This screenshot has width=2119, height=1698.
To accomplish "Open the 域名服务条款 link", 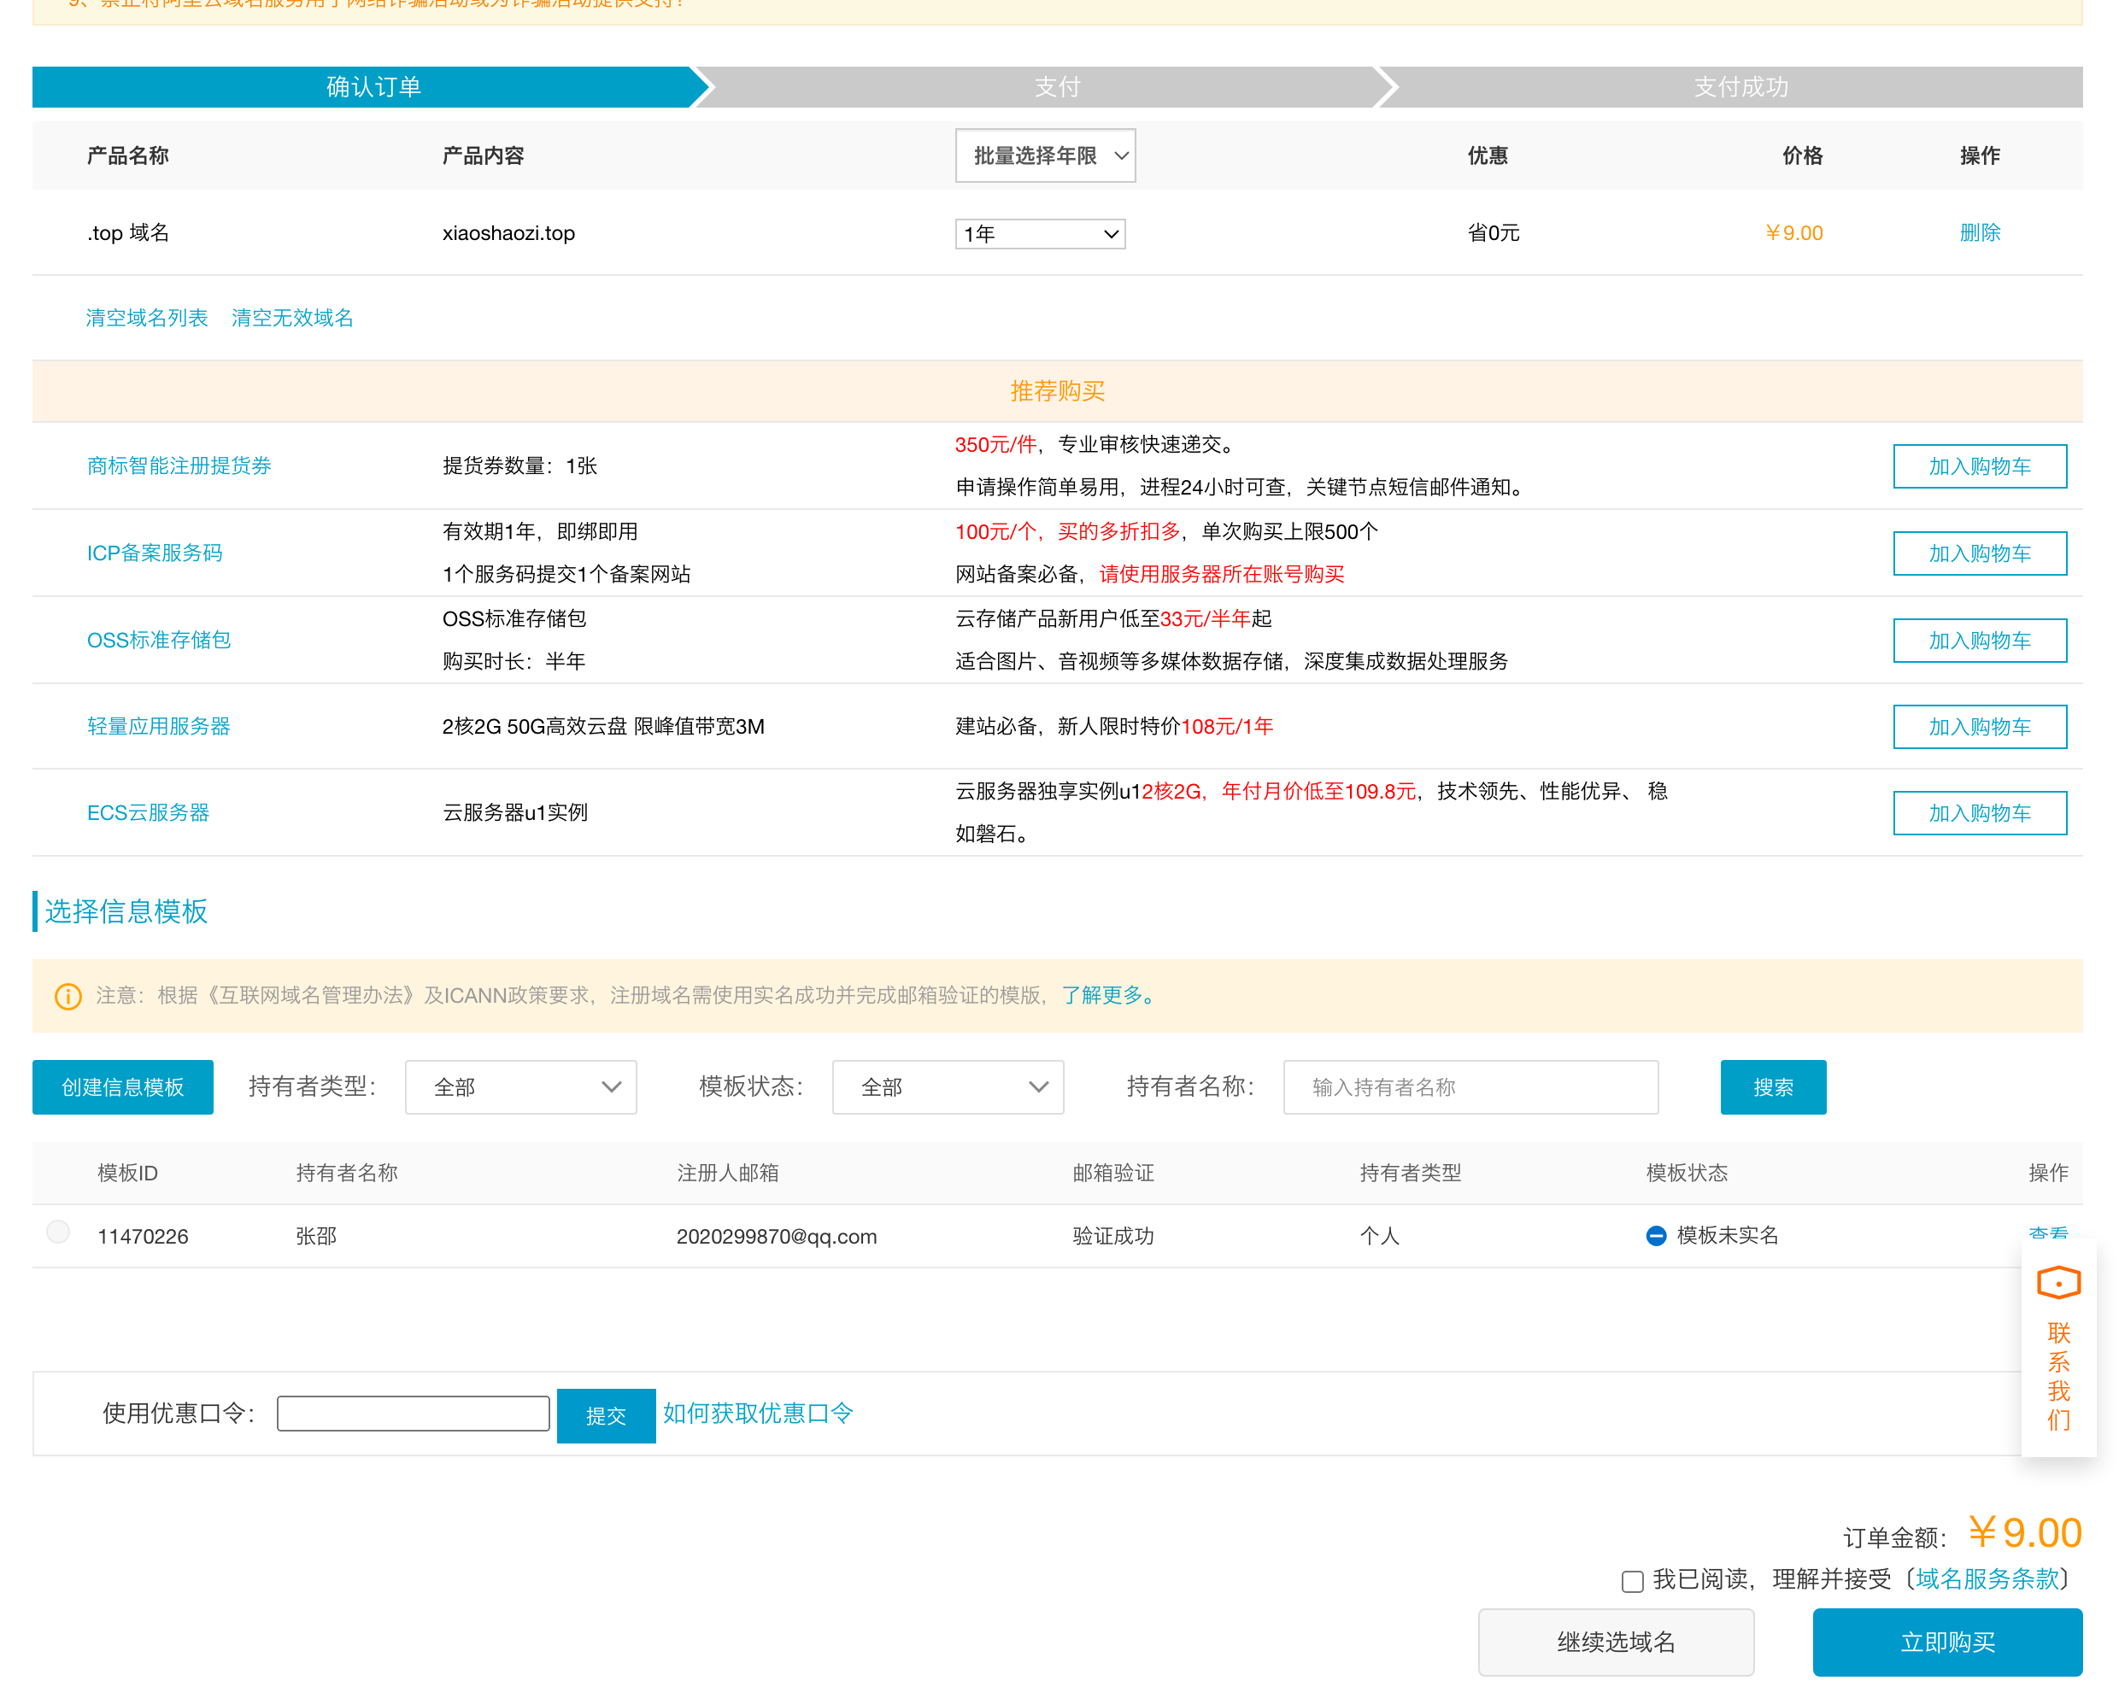I will (1987, 1579).
